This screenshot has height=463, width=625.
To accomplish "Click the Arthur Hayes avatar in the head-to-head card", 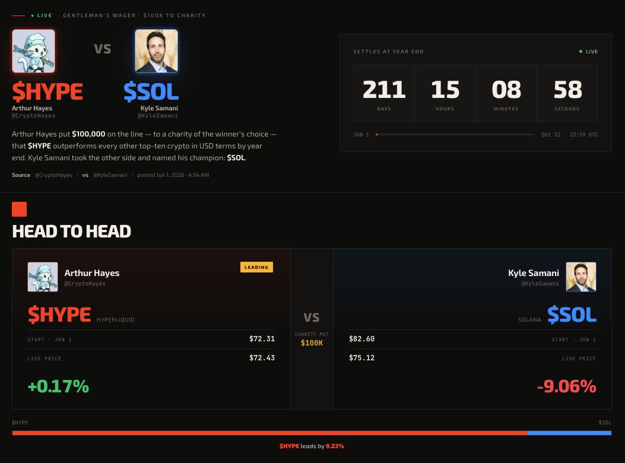I will (43, 277).
